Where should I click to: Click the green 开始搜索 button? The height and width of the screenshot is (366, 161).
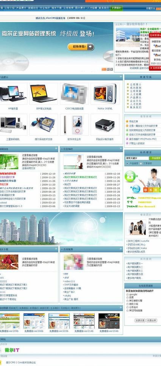coord(155,158)
